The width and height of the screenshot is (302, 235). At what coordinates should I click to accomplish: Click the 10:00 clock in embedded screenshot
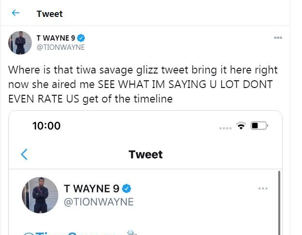[46, 126]
